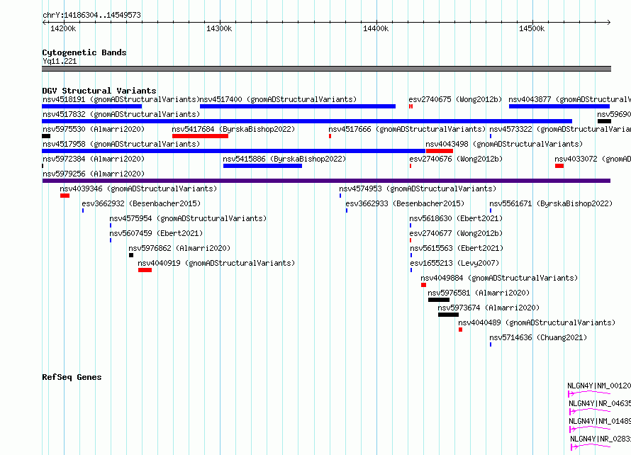Viewport: 631px width, 455px height.
Task: Select the red nsv4040919 variant bar
Action: pyautogui.click(x=145, y=270)
